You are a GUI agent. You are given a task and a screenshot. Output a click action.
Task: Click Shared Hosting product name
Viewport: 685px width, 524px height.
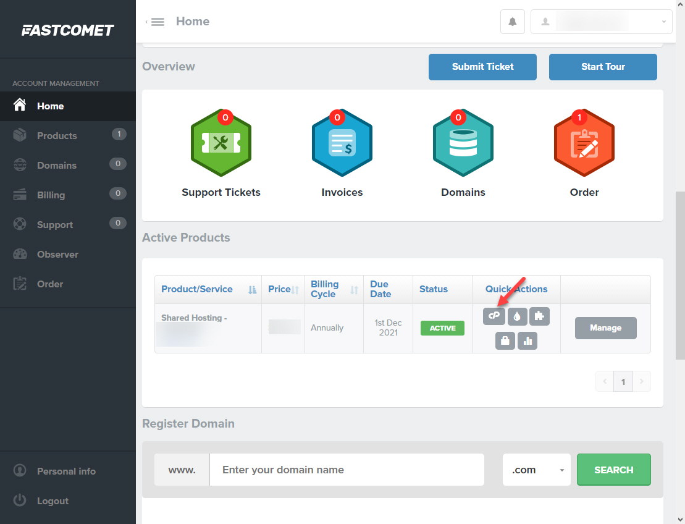tap(194, 318)
